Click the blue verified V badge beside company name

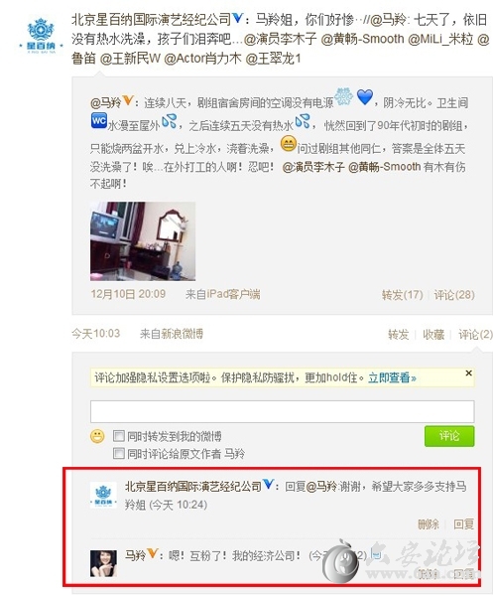[238, 18]
